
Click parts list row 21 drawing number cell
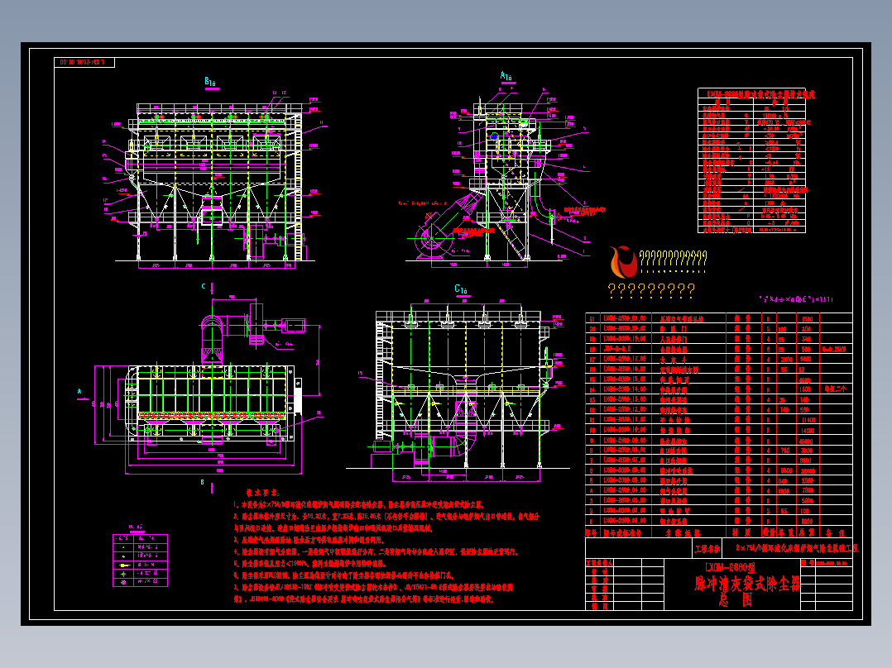[x=625, y=318]
